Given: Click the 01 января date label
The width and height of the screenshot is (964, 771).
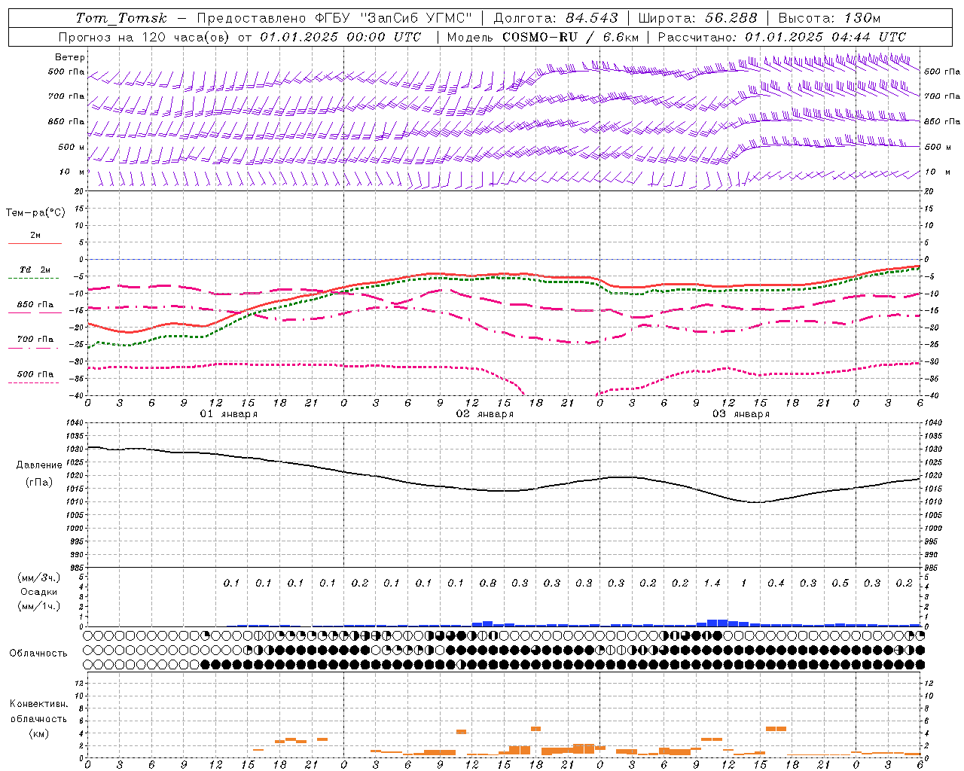Looking at the screenshot, I should [x=229, y=414].
